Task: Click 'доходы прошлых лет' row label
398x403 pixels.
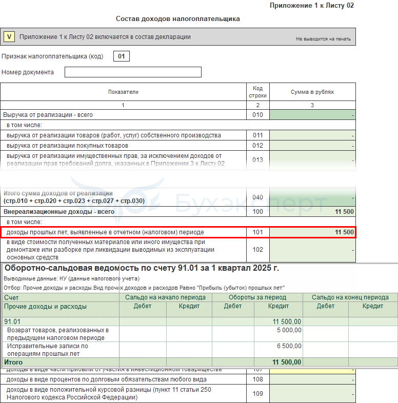Action: click(105, 232)
